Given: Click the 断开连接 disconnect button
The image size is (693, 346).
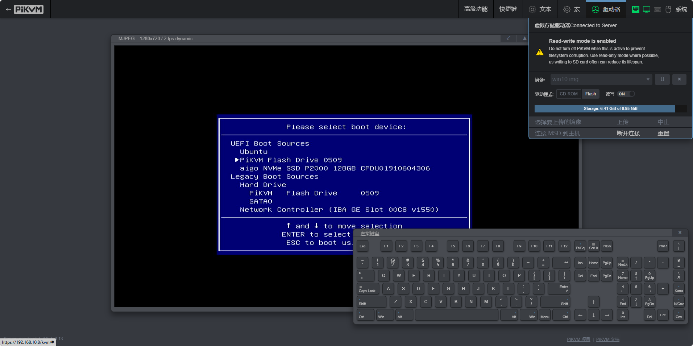Looking at the screenshot, I should [628, 133].
